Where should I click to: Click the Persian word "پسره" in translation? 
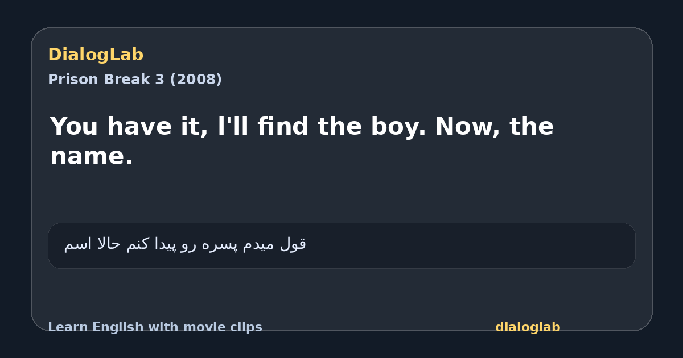click(x=219, y=244)
